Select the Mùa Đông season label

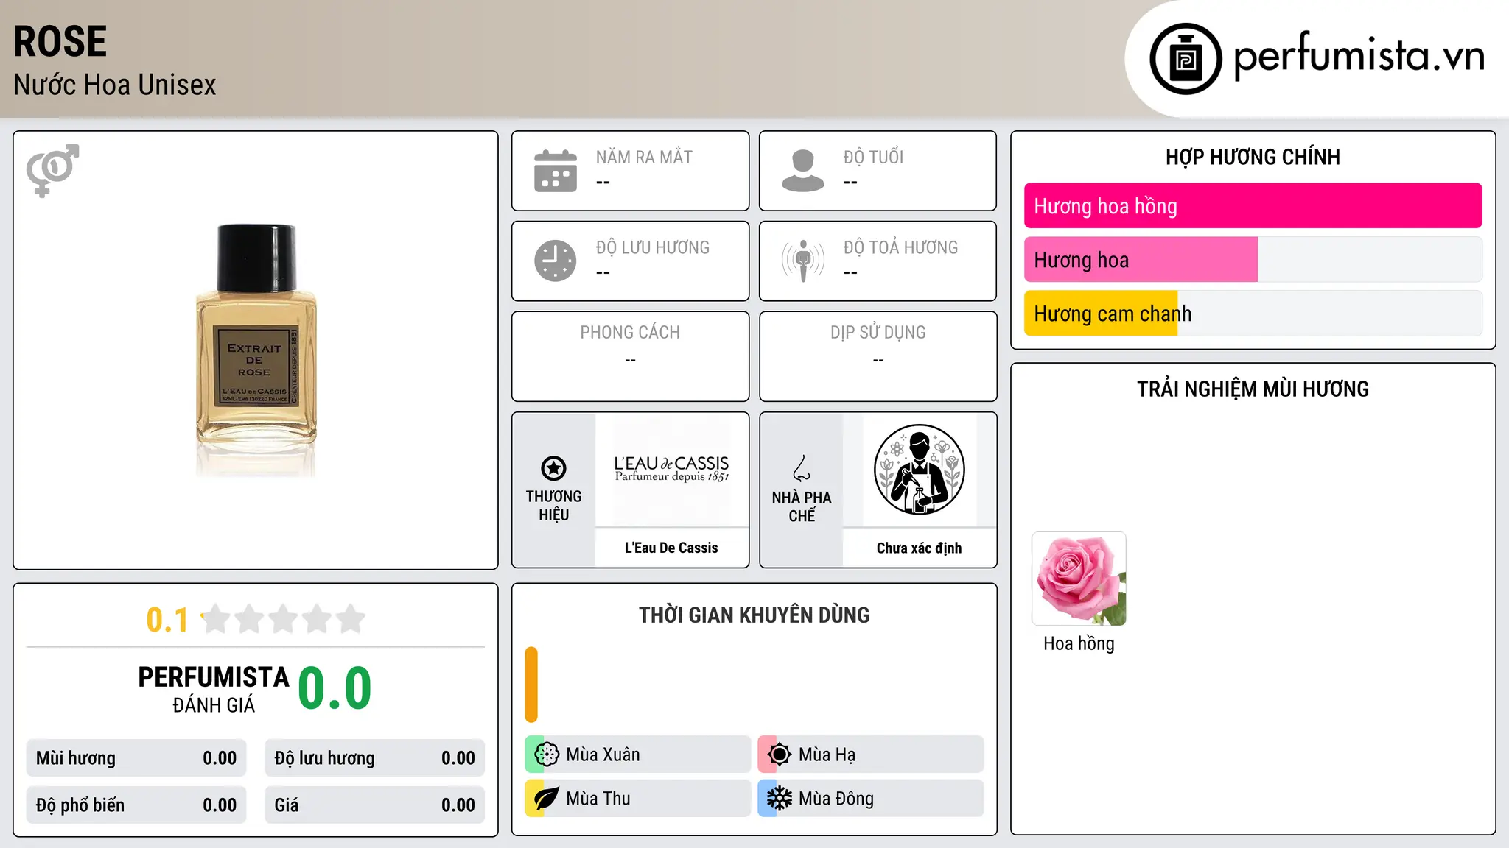click(x=836, y=799)
